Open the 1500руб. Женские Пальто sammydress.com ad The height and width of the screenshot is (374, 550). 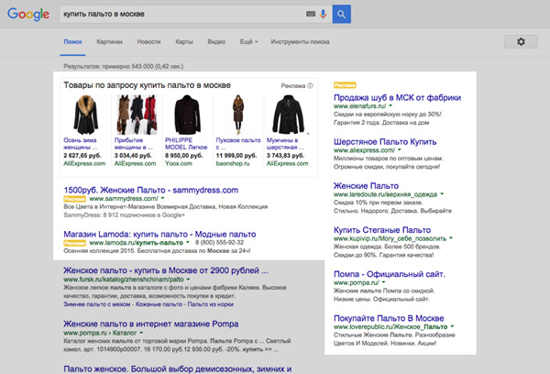[x=151, y=190]
